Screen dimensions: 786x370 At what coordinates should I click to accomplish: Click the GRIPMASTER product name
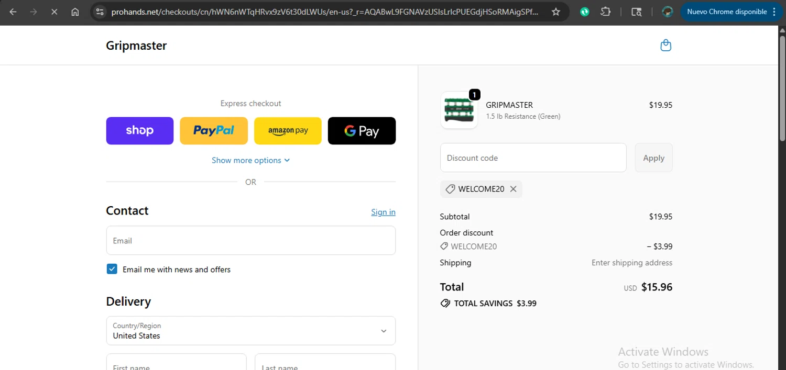509,105
